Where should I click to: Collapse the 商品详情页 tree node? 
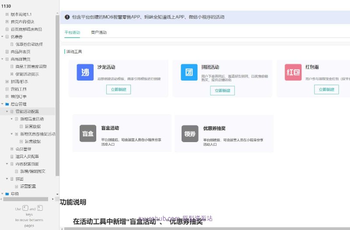point(2,59)
